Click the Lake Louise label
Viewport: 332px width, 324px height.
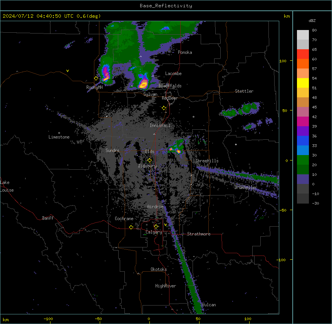pos(7,186)
